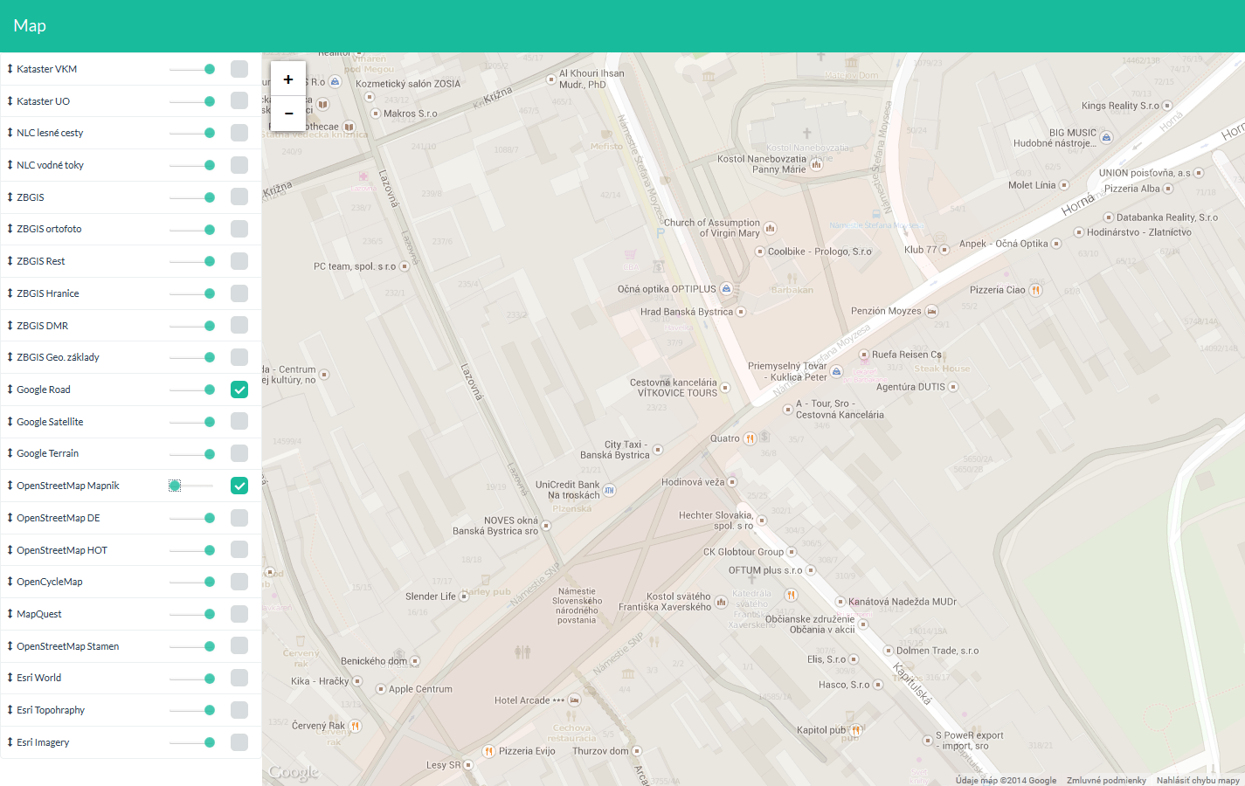Screen dimensions: 1245x786
Task: Click the Hrad Banská Bystrica map label
Action: click(x=687, y=312)
